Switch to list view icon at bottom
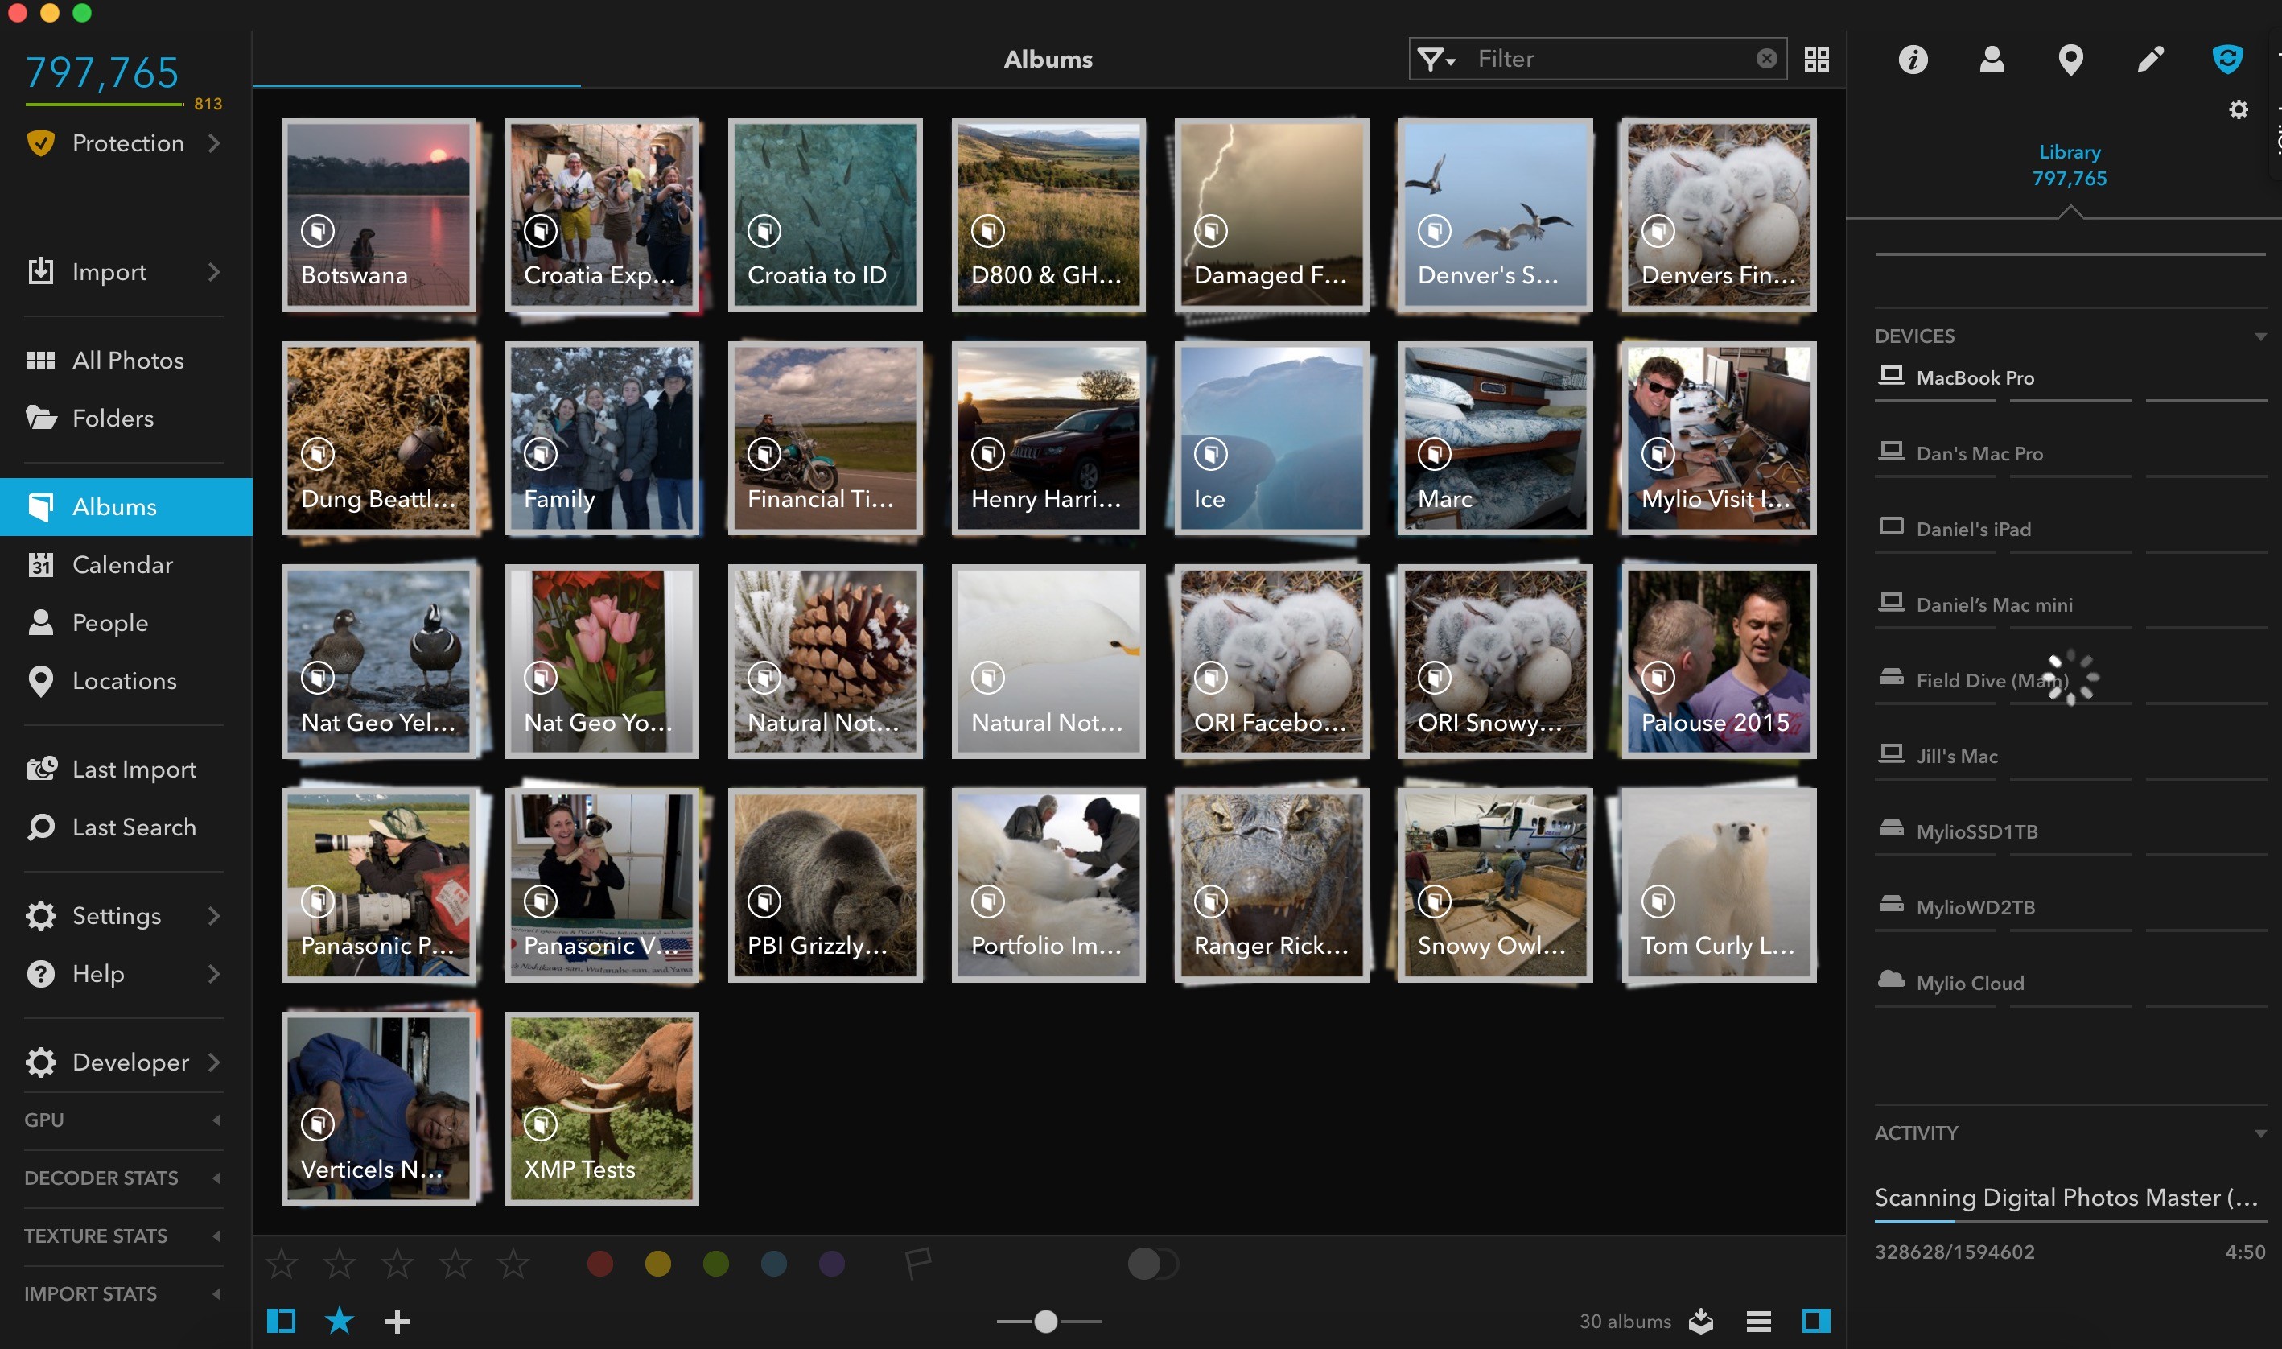 [x=1757, y=1321]
